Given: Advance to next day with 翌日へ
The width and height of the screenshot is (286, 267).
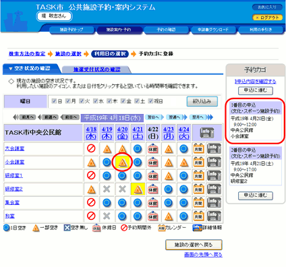Looking at the screenshot, I should tap(154, 117).
